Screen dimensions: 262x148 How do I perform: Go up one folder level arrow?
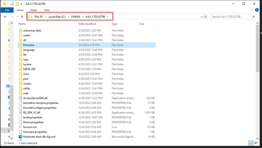[22, 17]
